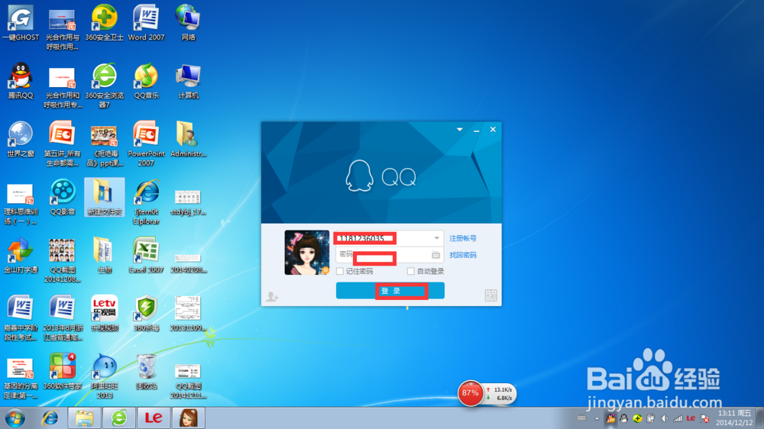
Task: Open the 找回密码 recover password link
Action: [x=463, y=255]
